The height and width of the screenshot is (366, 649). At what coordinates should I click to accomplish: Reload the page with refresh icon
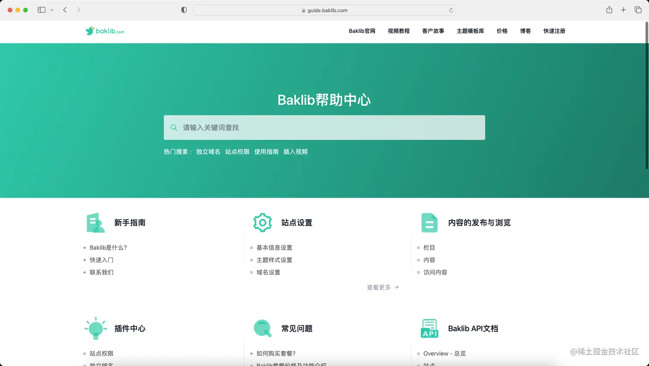click(451, 10)
